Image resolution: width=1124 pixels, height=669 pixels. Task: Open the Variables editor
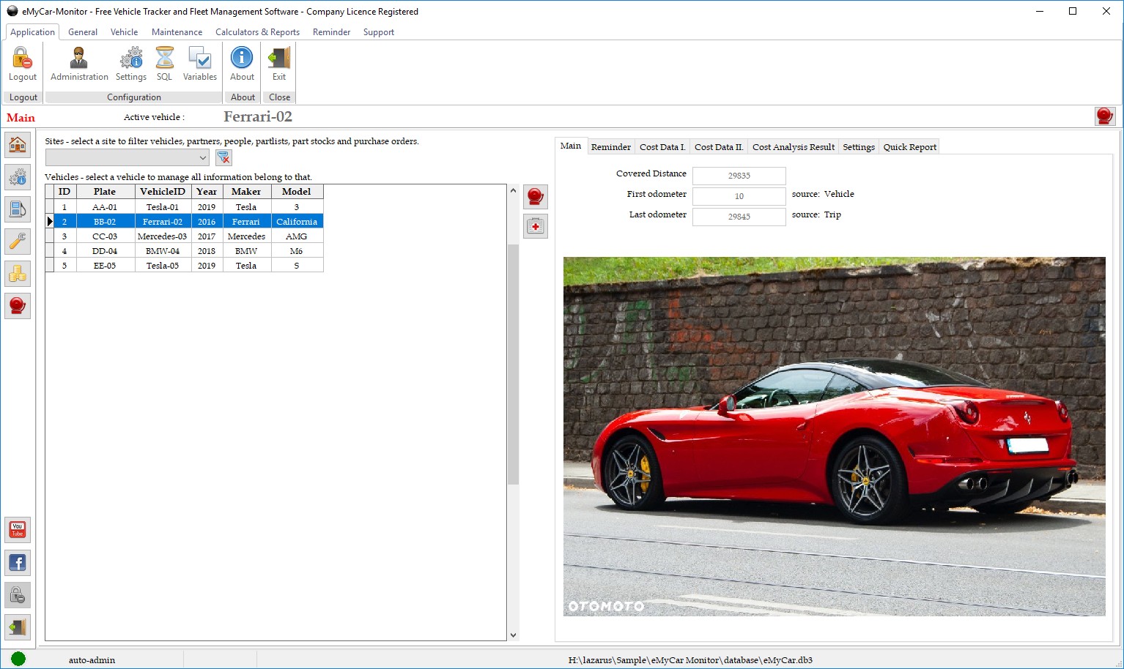pos(199,62)
